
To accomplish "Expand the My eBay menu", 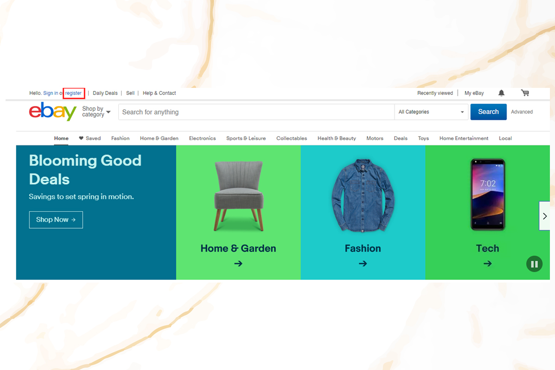I will click(x=474, y=93).
